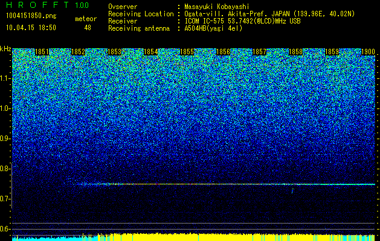Click the 1900 time marker
The image size is (380, 241).
coord(368,52)
